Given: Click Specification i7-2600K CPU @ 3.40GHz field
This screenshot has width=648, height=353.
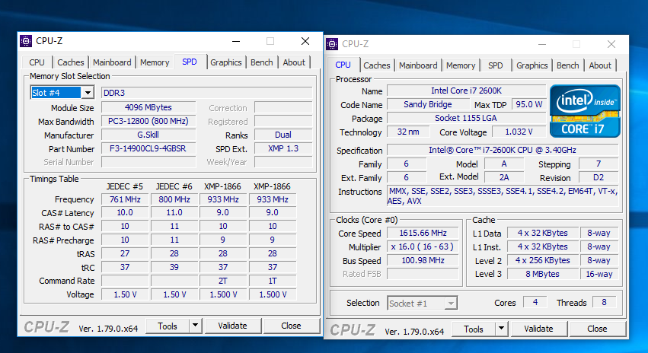Looking at the screenshot, I should coord(502,150).
